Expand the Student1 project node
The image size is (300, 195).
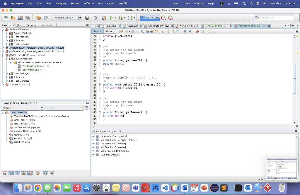[3, 84]
